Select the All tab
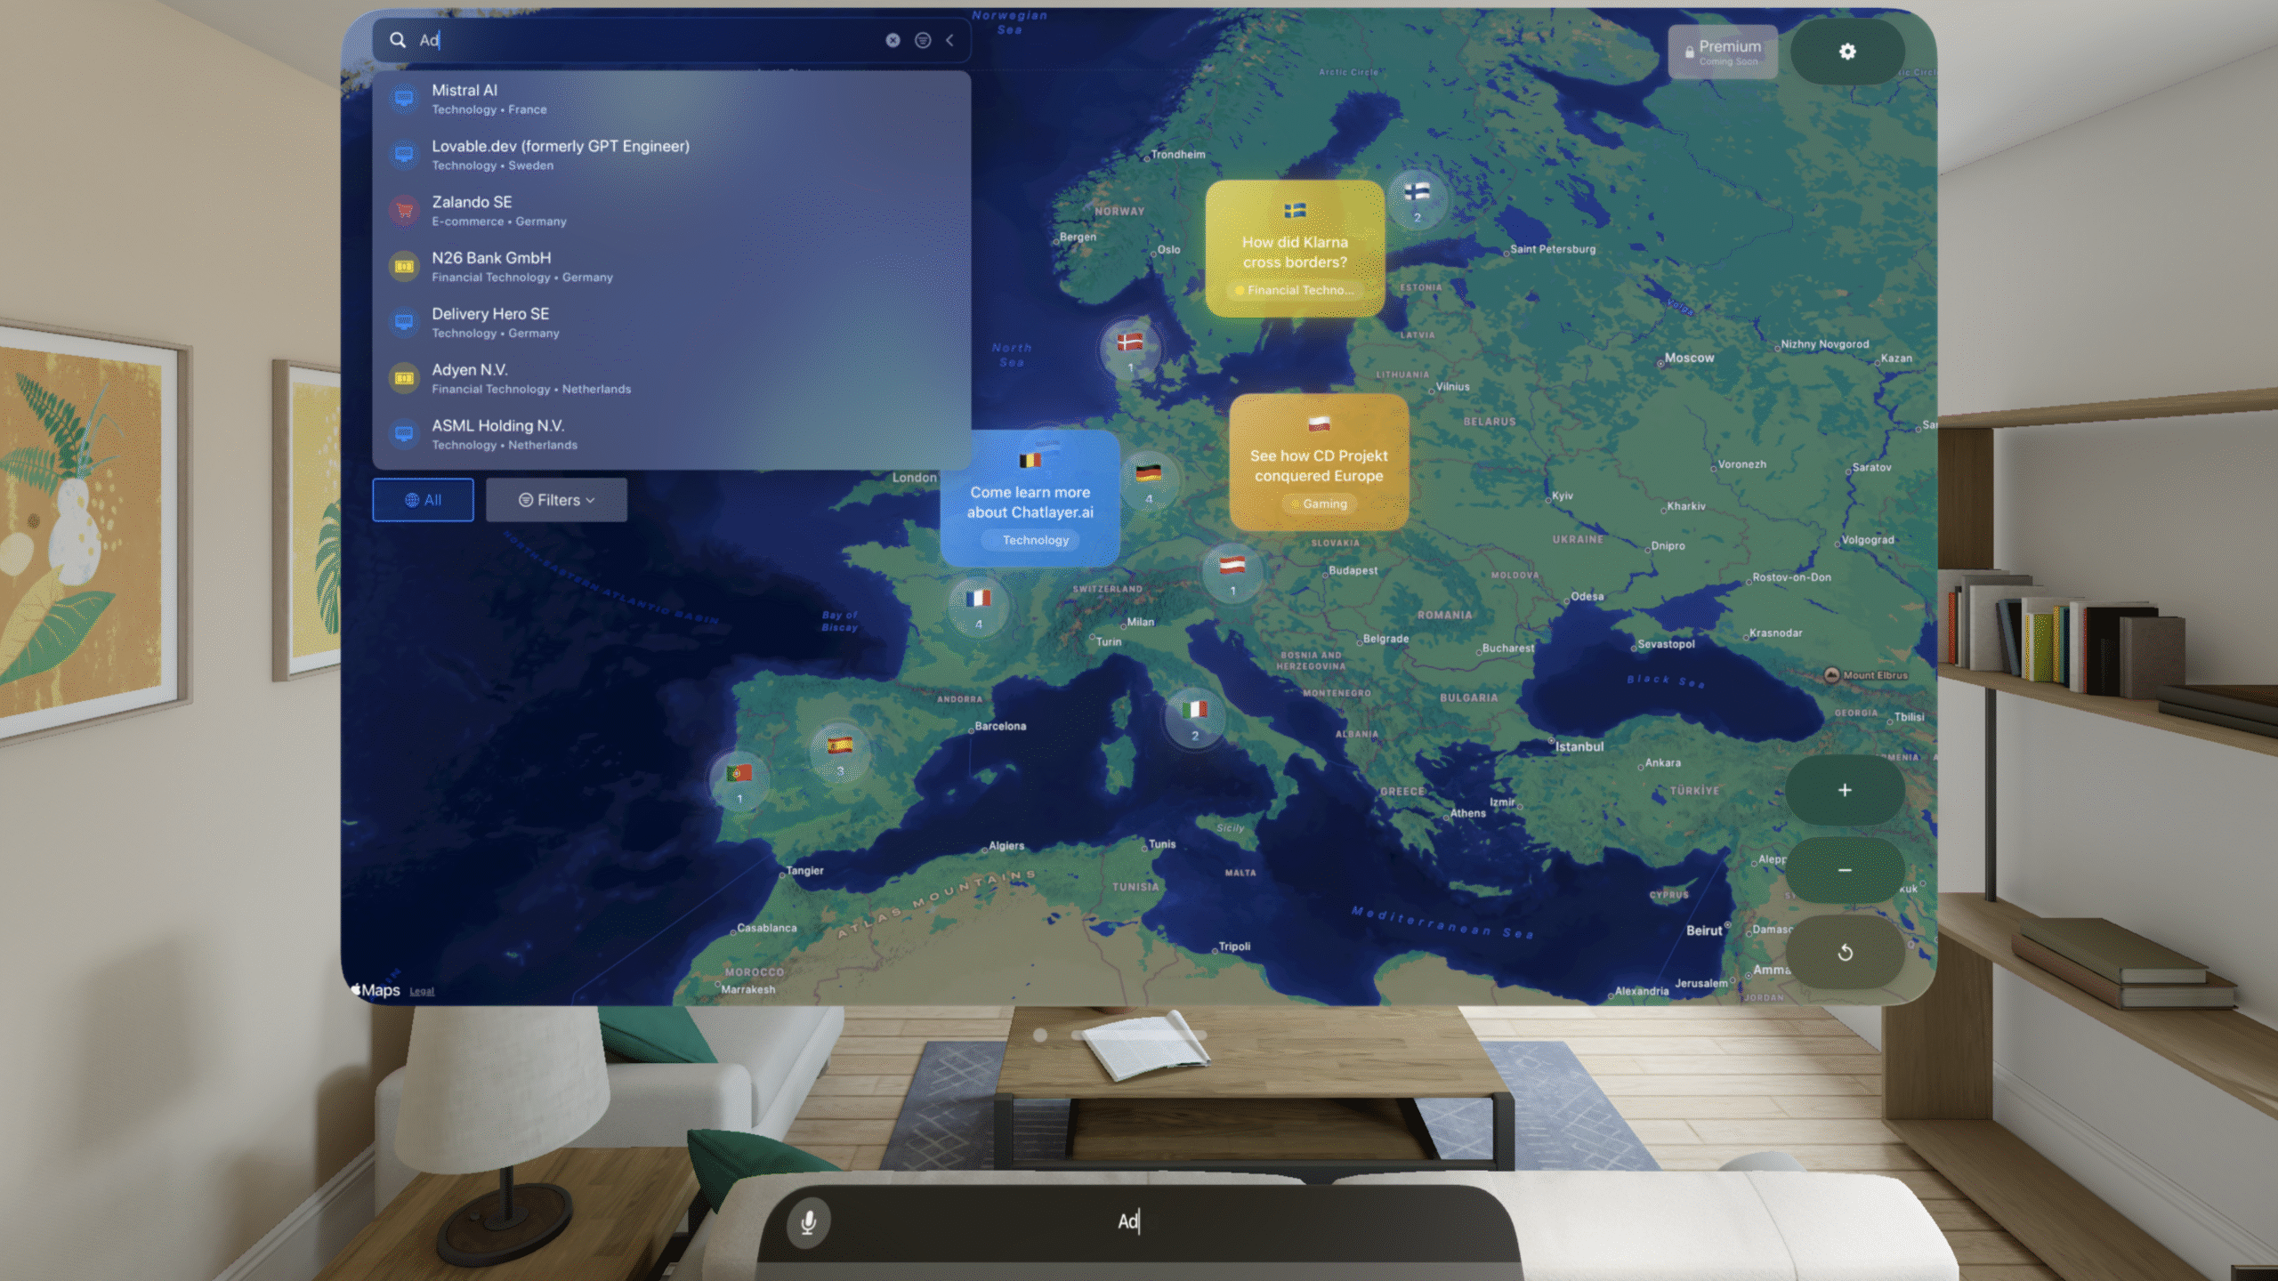 423,500
